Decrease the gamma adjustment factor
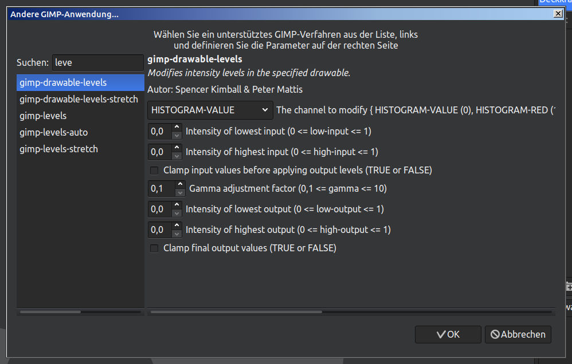The width and height of the screenshot is (572, 364). click(x=180, y=193)
